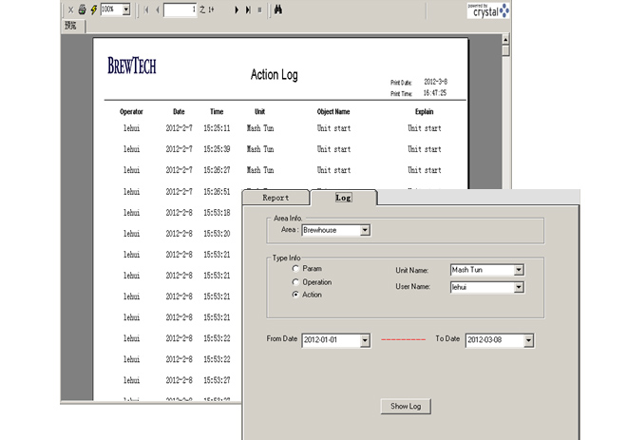Switch to the Report tab
Viewport: 627px width, 440px height.
point(275,198)
